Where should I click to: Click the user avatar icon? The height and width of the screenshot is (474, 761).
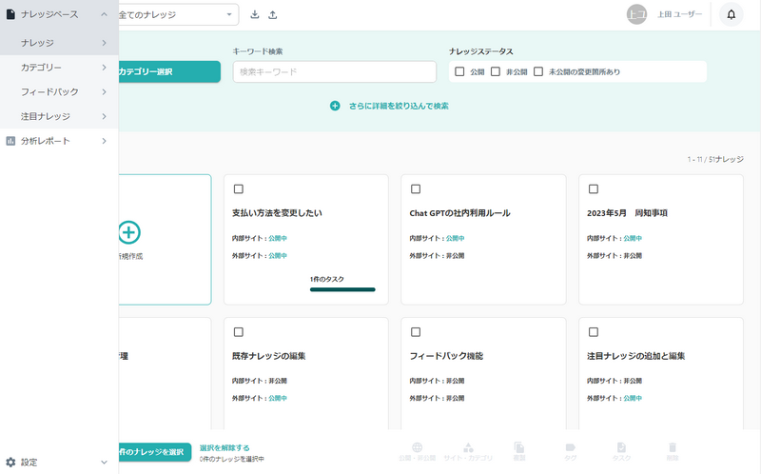[637, 14]
